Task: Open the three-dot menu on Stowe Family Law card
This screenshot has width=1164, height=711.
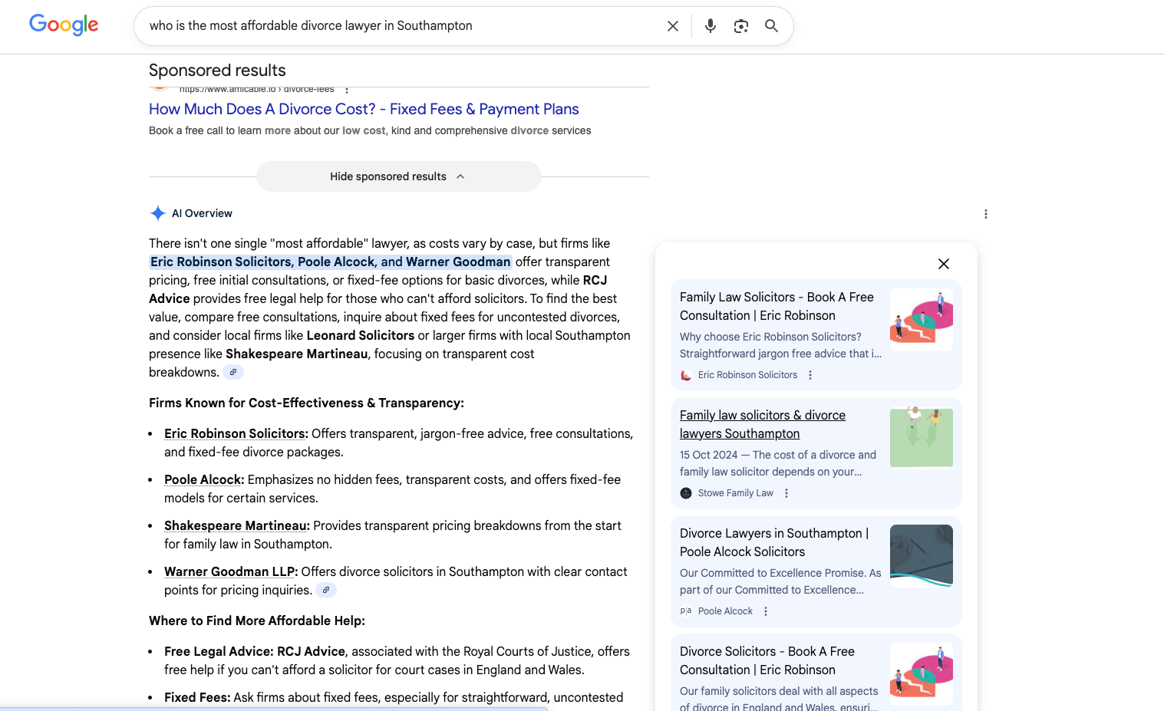Action: [786, 493]
